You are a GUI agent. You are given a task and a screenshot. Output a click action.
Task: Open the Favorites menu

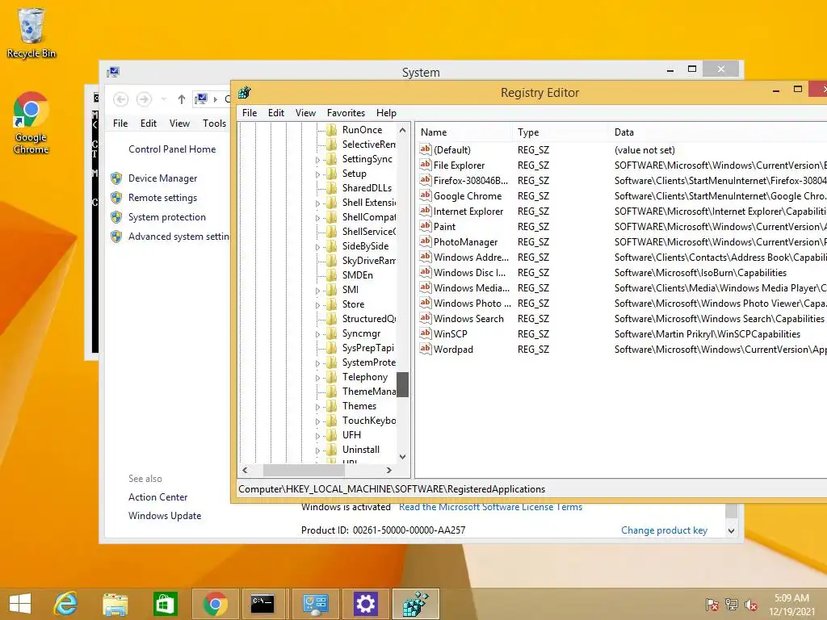pos(346,113)
